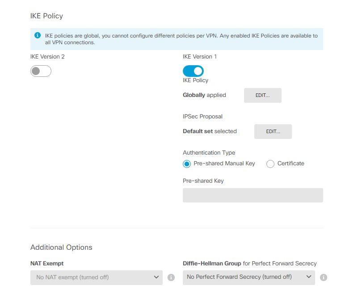
Task: Click the Diffie-Hellman Group label
Action: click(x=212, y=264)
